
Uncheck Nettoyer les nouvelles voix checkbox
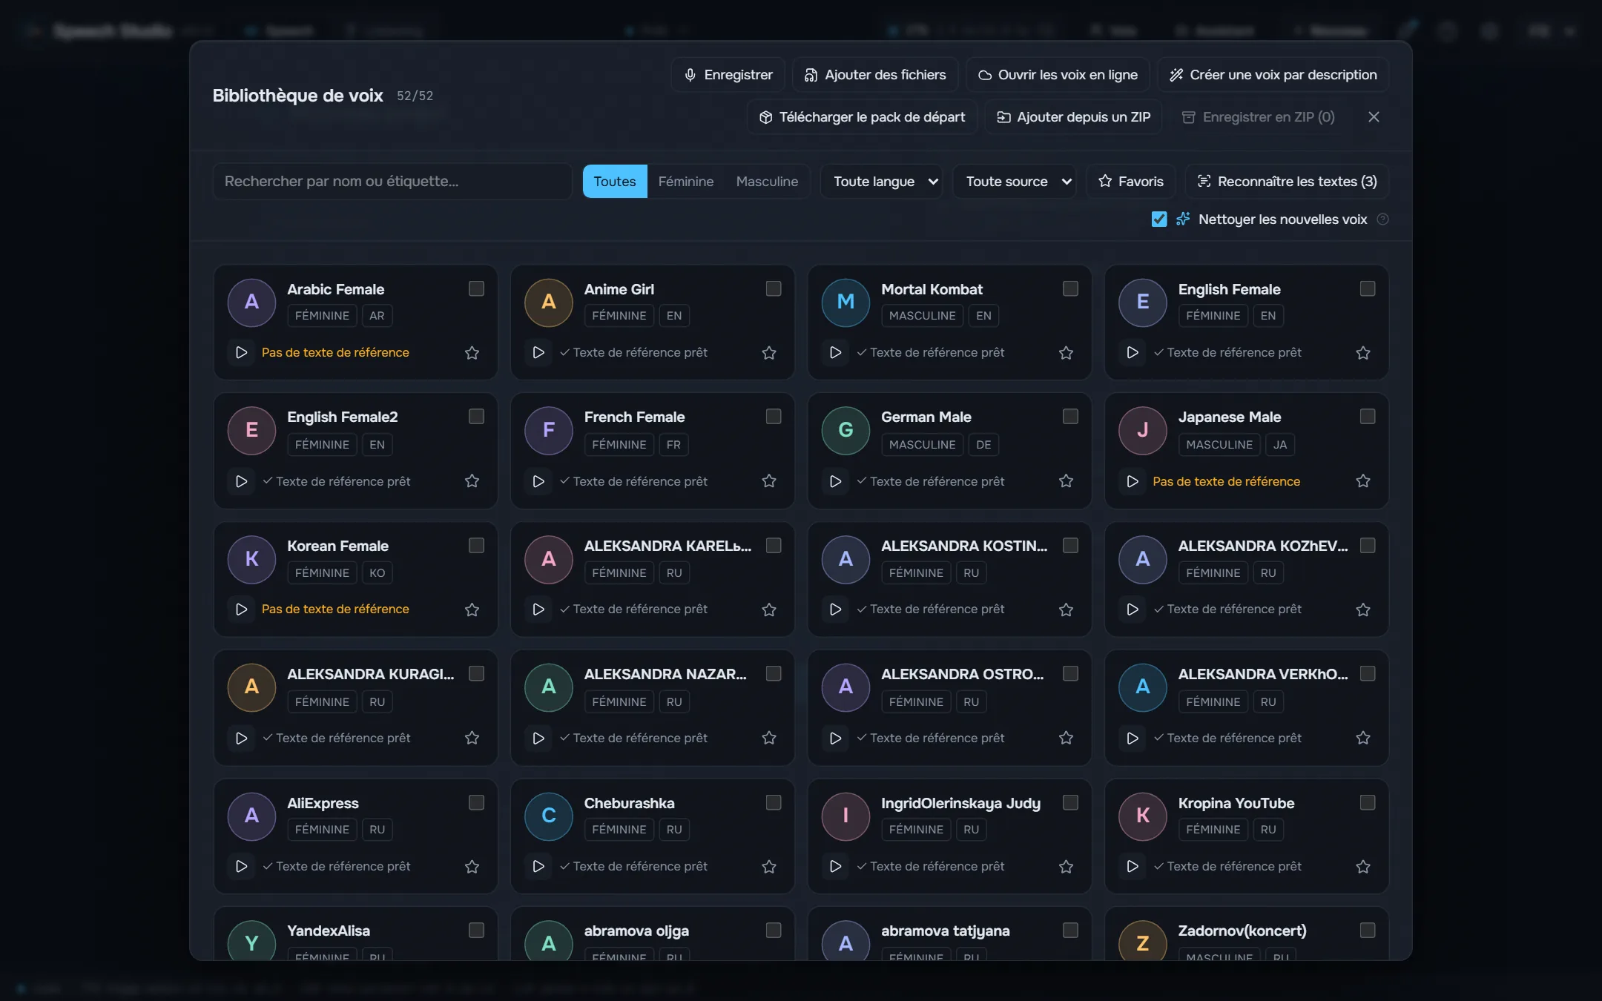(x=1159, y=219)
